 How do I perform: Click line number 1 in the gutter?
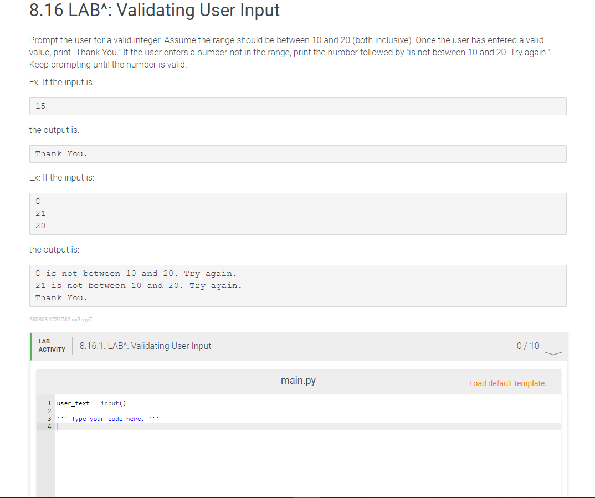(x=49, y=403)
